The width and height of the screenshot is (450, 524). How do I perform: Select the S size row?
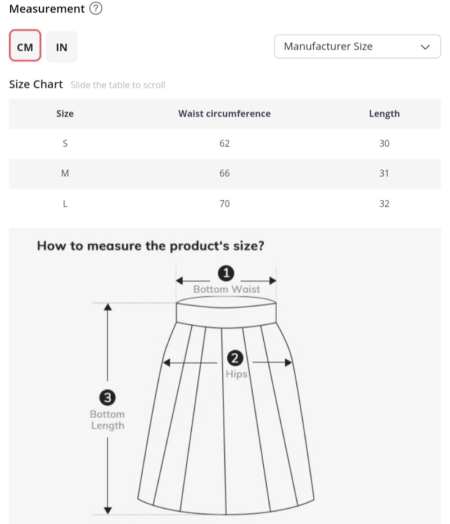(x=65, y=144)
